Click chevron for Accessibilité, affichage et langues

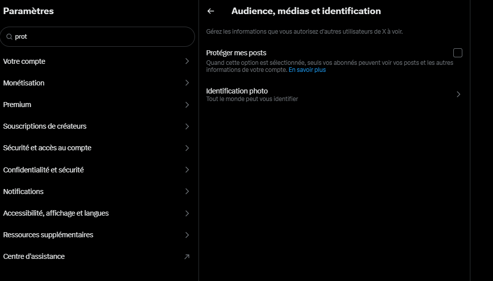click(187, 213)
